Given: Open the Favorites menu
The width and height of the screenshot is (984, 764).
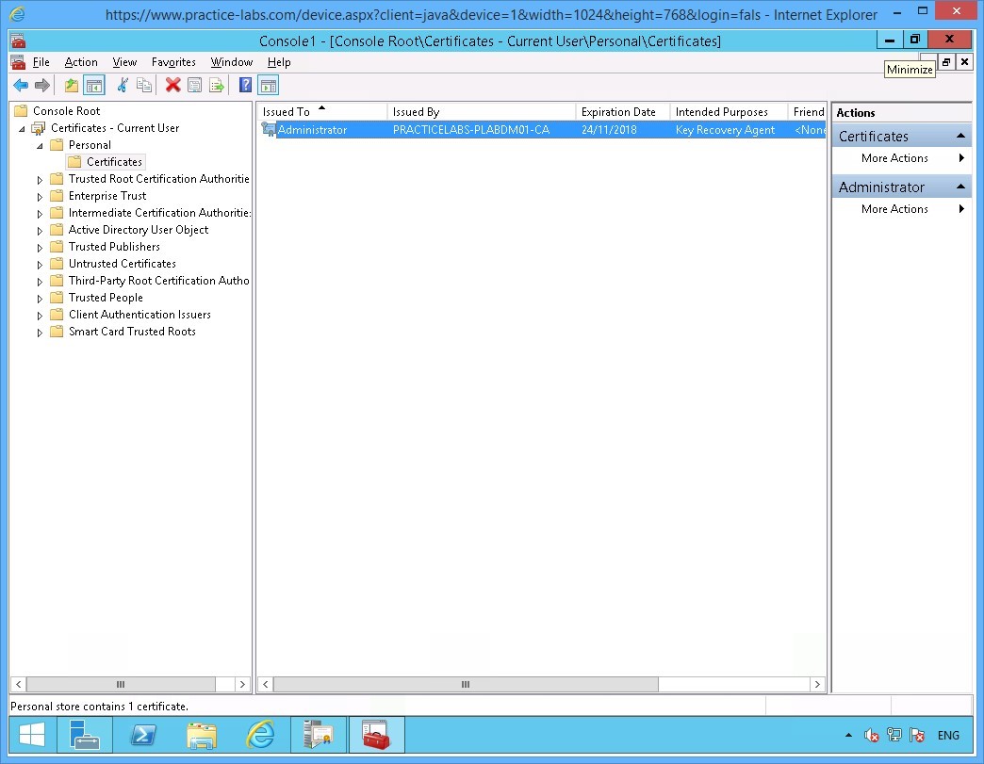Looking at the screenshot, I should pyautogui.click(x=173, y=62).
